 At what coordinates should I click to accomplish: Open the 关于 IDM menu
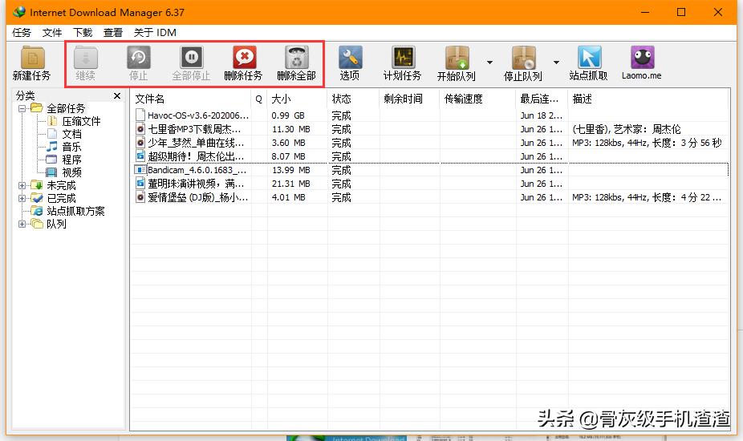[x=155, y=32]
